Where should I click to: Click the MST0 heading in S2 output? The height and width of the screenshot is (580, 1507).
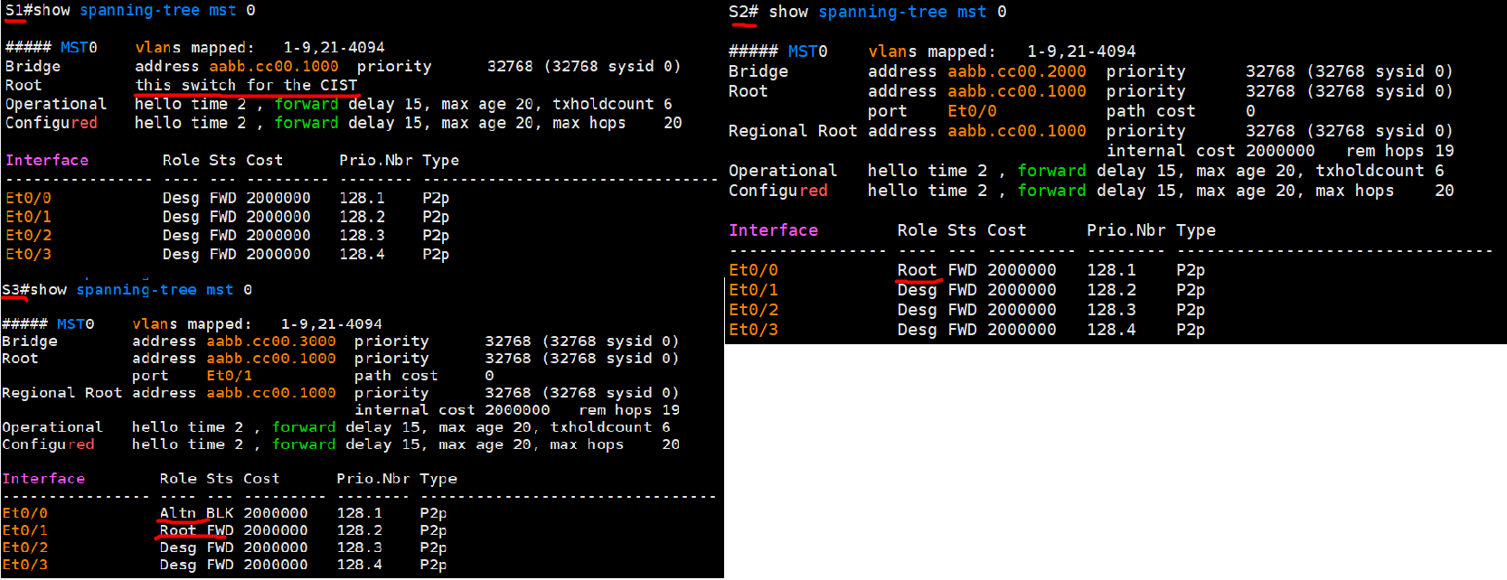(x=806, y=51)
